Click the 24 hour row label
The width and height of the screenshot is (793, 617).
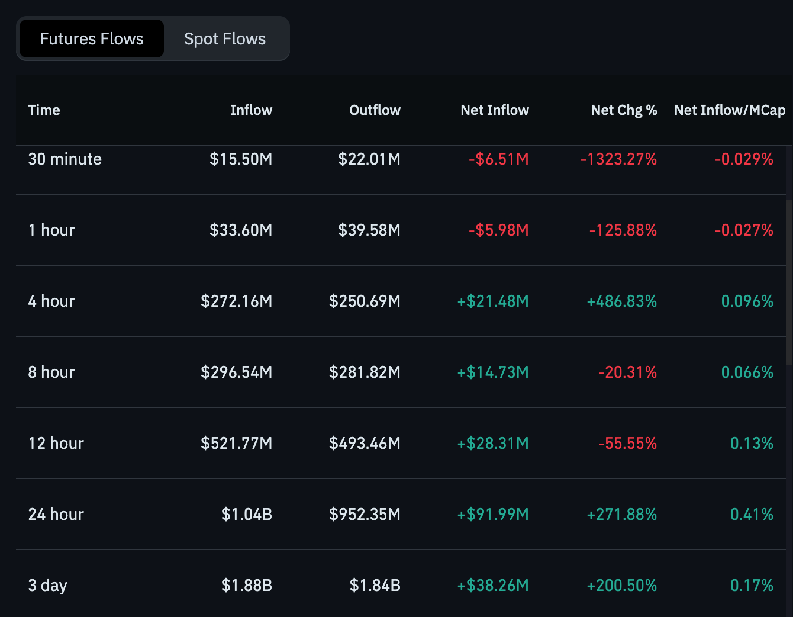pyautogui.click(x=56, y=515)
